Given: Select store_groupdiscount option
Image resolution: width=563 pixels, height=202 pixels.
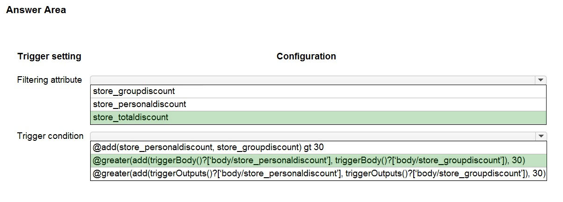Looking at the screenshot, I should 134,91.
